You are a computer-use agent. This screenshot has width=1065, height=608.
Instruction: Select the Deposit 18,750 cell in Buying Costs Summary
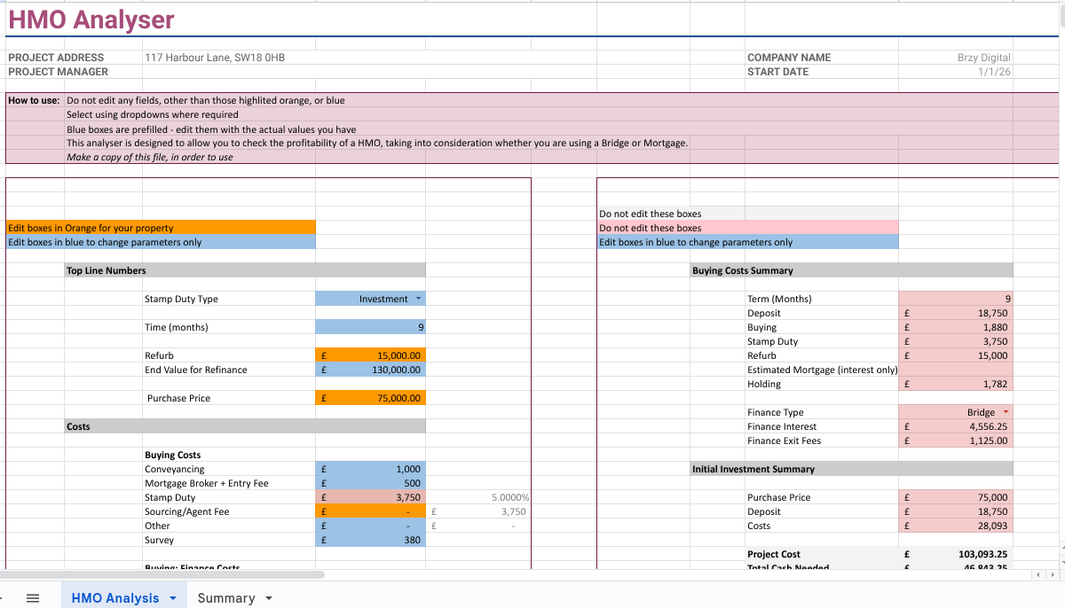[955, 313]
